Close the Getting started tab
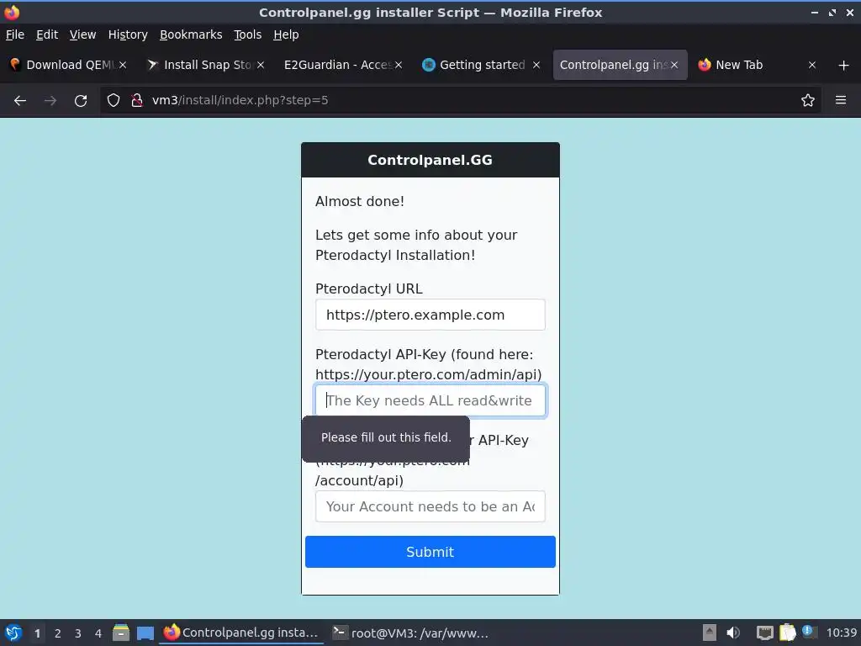 click(x=536, y=65)
